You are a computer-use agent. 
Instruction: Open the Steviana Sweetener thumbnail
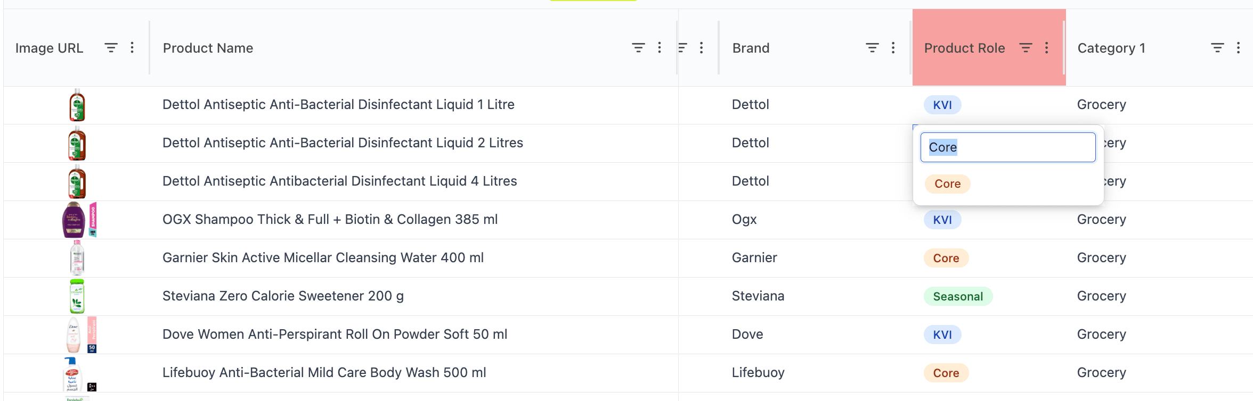pyautogui.click(x=77, y=296)
